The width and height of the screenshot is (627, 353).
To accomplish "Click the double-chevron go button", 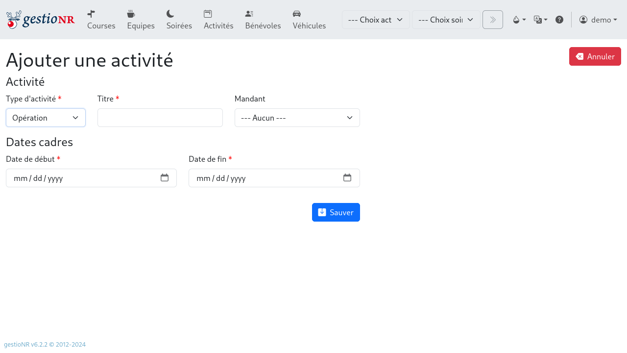I will (492, 20).
